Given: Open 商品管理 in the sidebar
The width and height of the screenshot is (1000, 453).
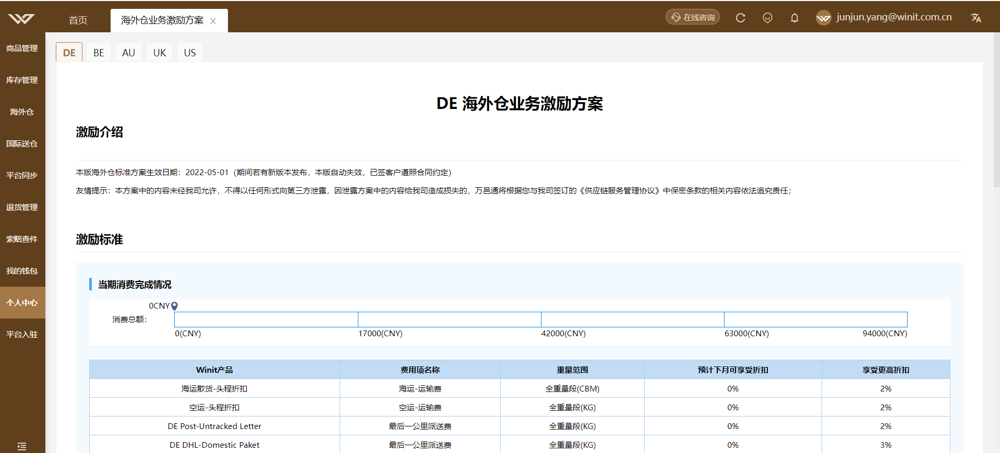Looking at the screenshot, I should coord(22,48).
